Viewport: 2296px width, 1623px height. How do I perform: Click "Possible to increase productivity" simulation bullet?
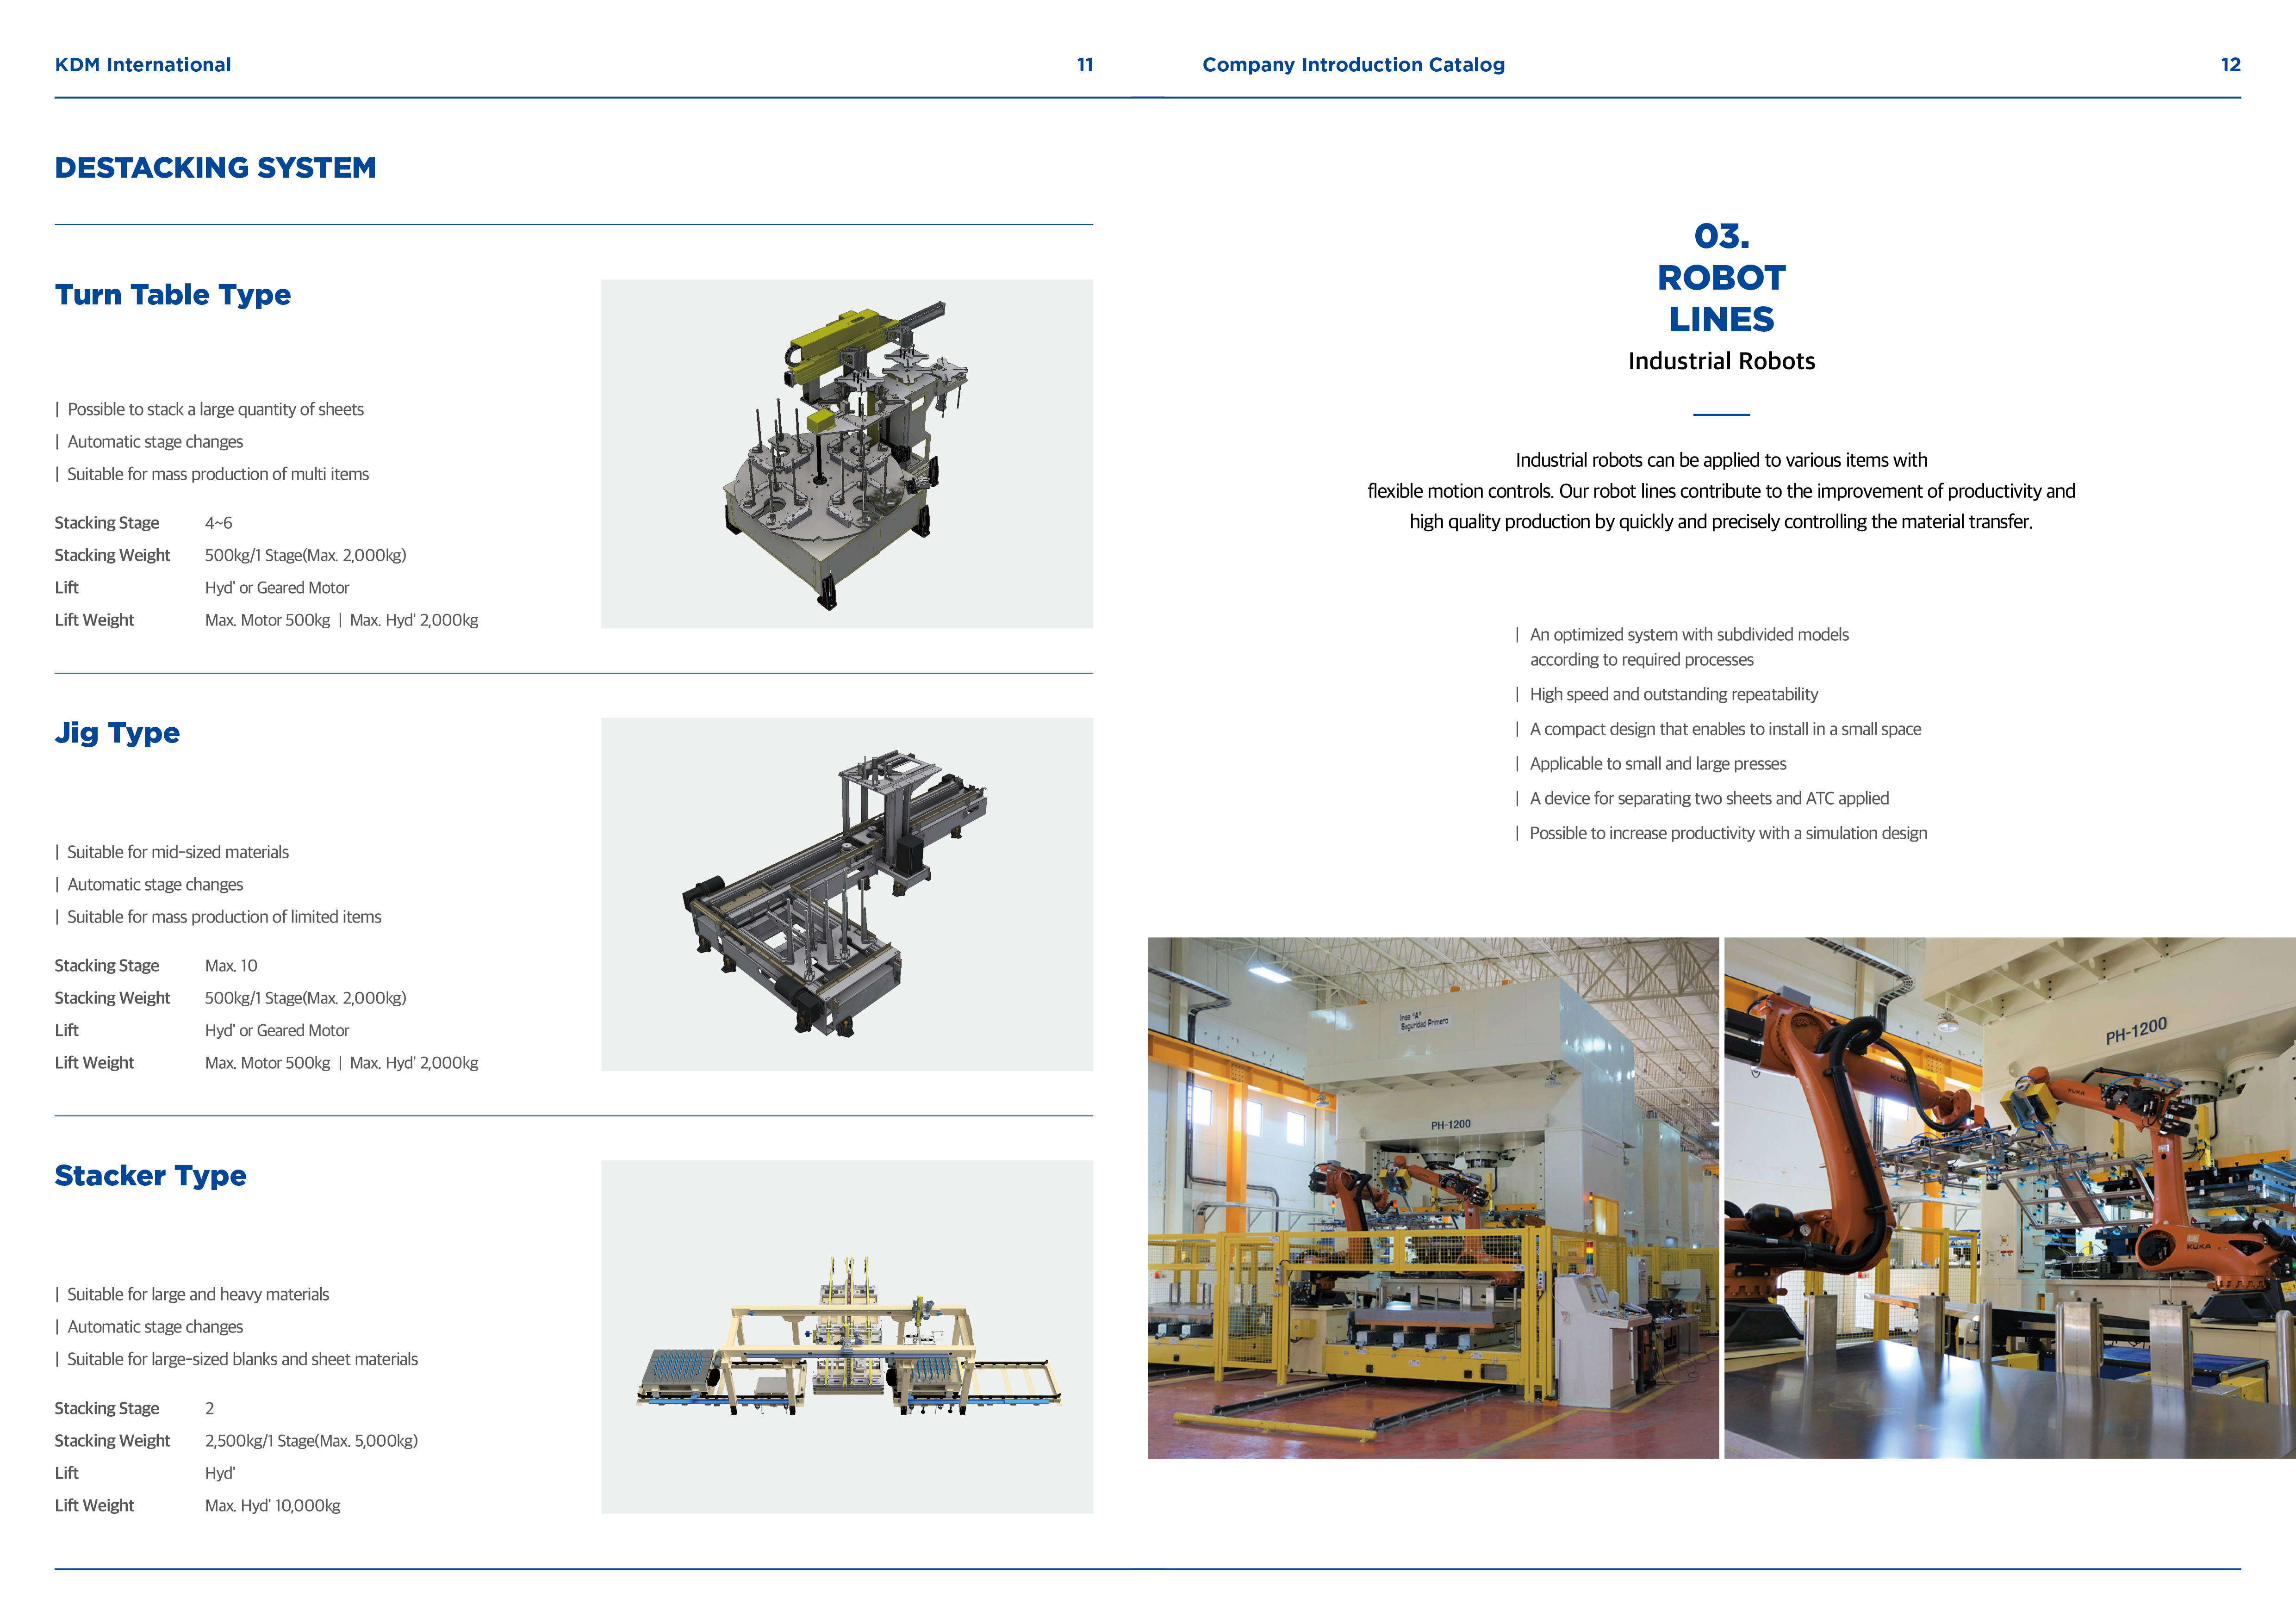1727,834
